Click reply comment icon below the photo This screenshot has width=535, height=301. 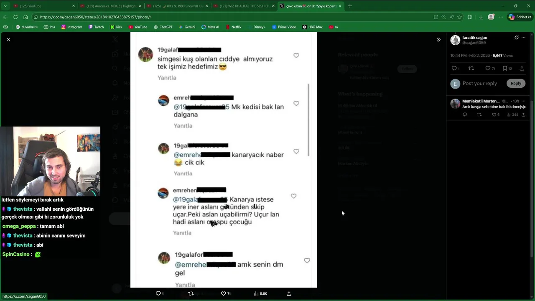[x=158, y=293]
